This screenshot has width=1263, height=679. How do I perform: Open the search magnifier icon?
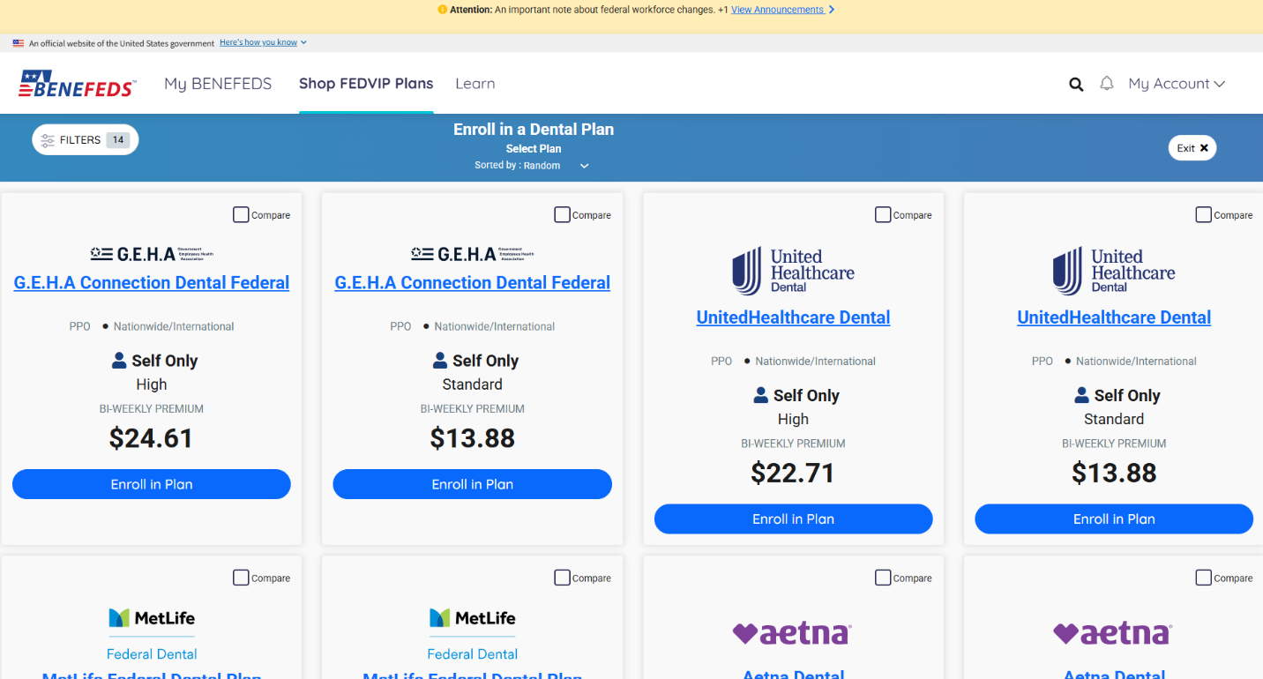coord(1076,85)
